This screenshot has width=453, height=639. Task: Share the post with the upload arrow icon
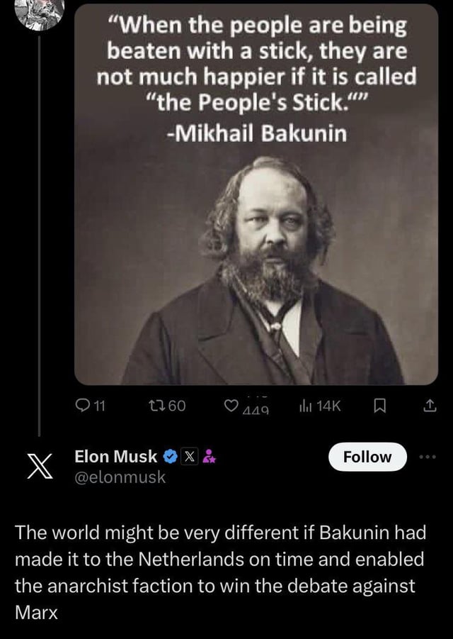[430, 406]
